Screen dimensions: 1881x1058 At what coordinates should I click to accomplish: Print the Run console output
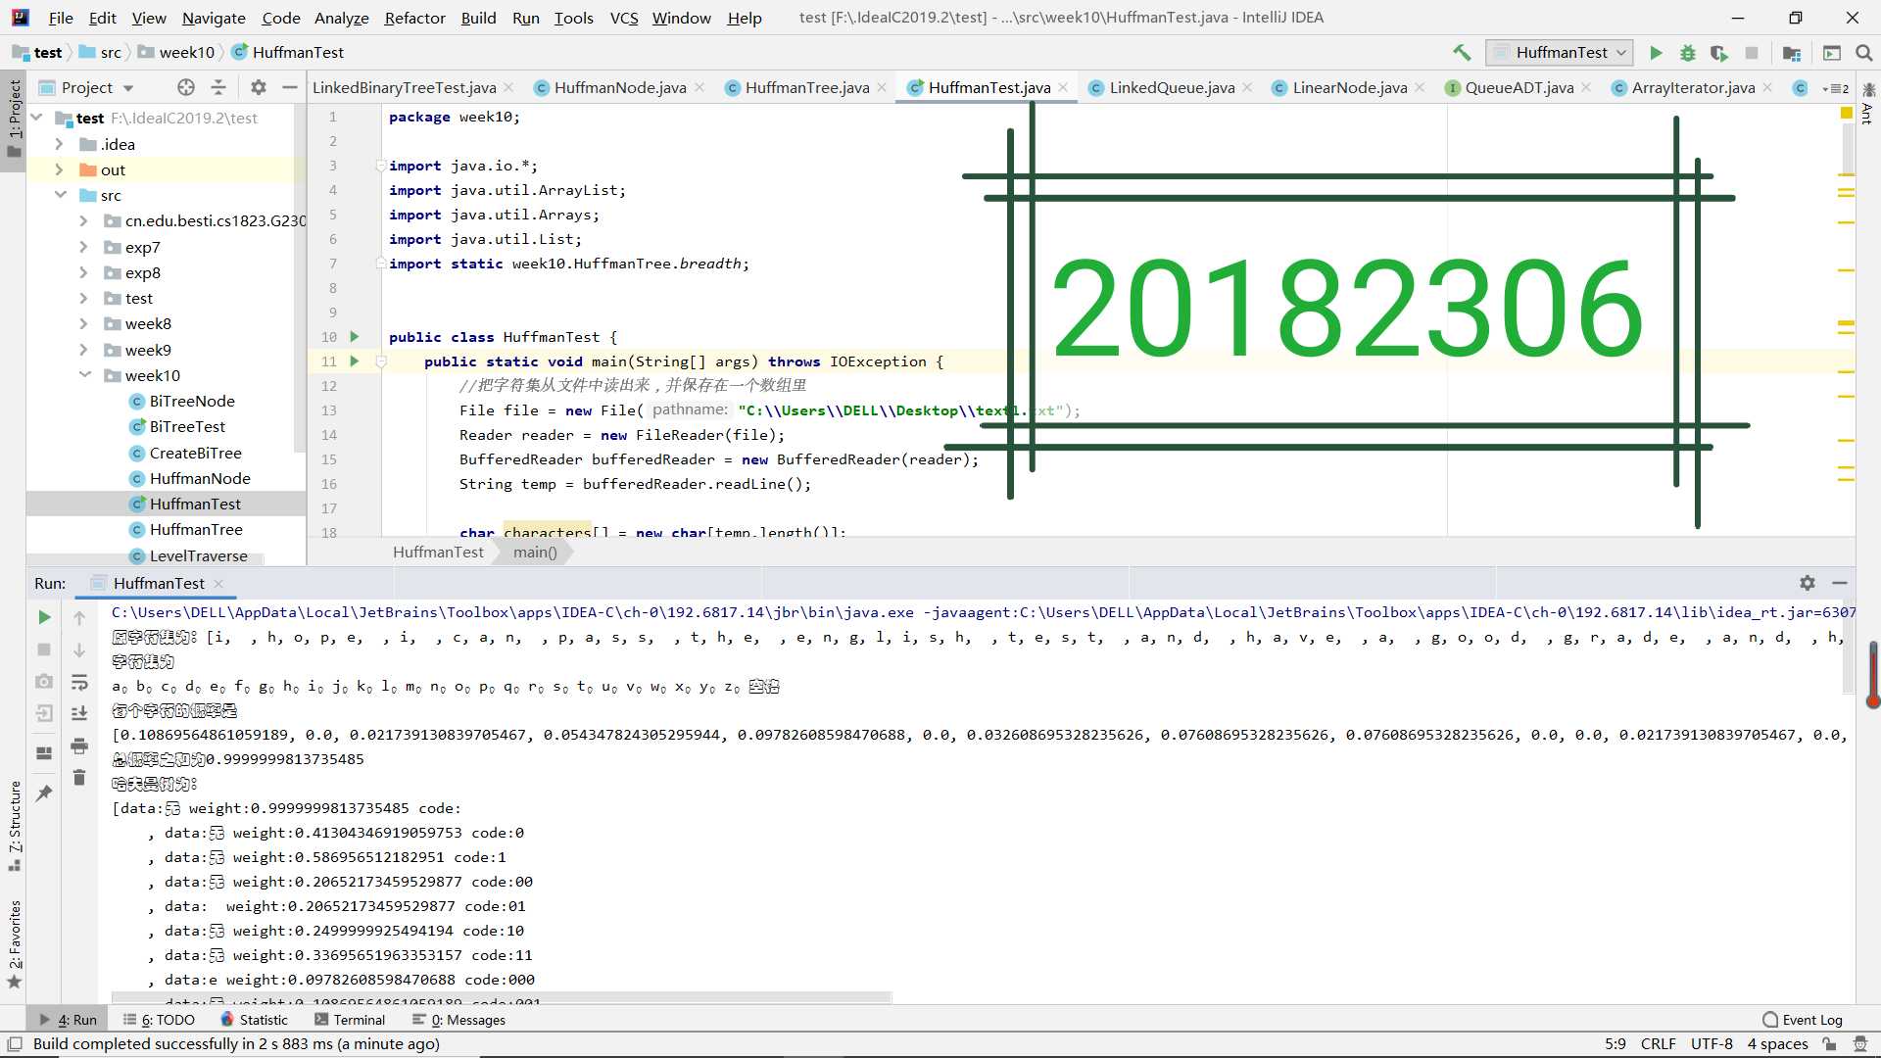(x=79, y=745)
